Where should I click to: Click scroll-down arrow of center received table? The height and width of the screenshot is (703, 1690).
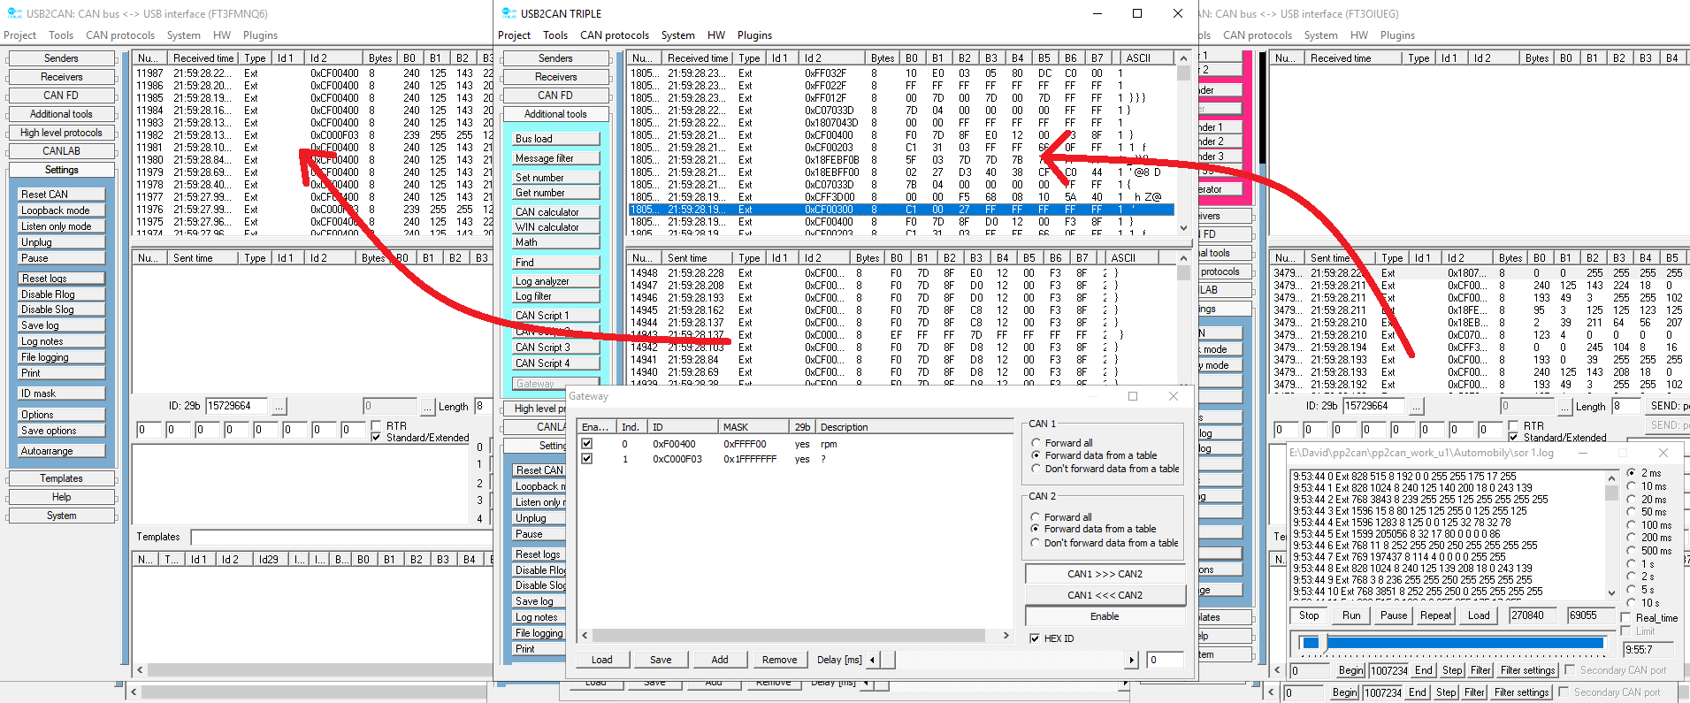(x=1183, y=228)
